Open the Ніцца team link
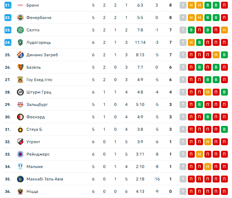 pyautogui.click(x=32, y=191)
